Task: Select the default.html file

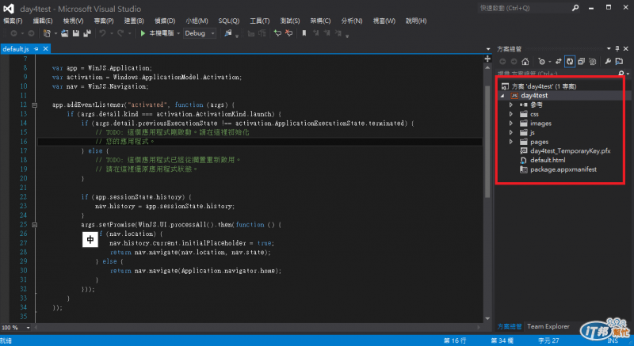Action: [x=548, y=160]
